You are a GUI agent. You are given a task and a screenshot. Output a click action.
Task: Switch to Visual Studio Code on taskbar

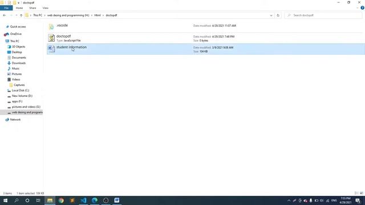click(x=83, y=200)
